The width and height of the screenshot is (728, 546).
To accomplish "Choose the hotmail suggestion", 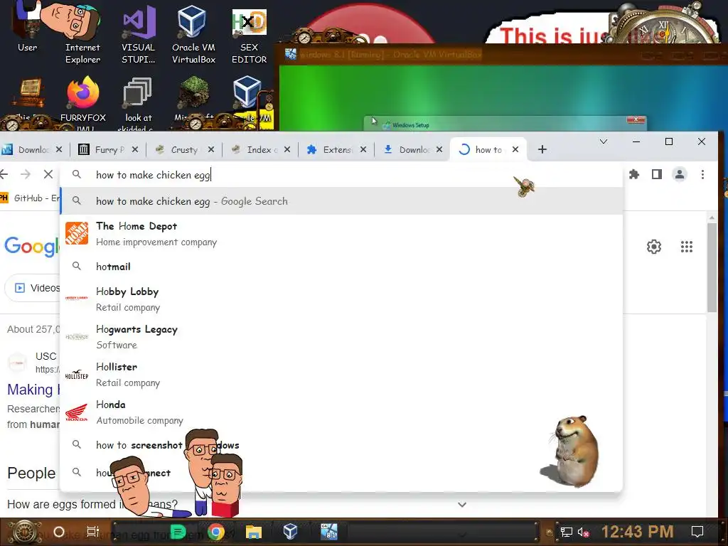I will click(341, 267).
